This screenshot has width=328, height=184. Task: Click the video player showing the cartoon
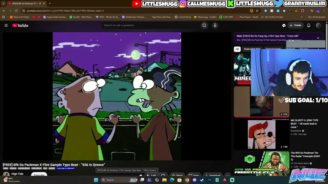(117, 96)
